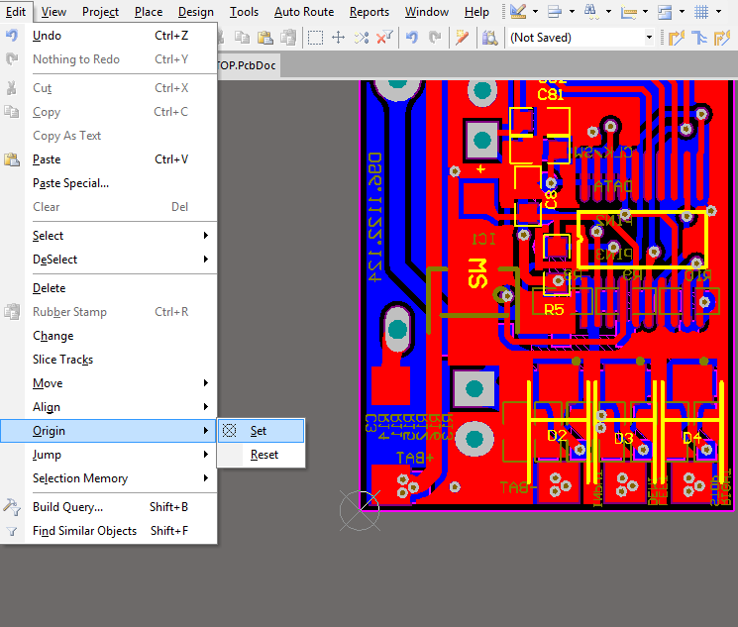Click the toolbar Paste icon
The height and width of the screenshot is (627, 738).
point(265,38)
